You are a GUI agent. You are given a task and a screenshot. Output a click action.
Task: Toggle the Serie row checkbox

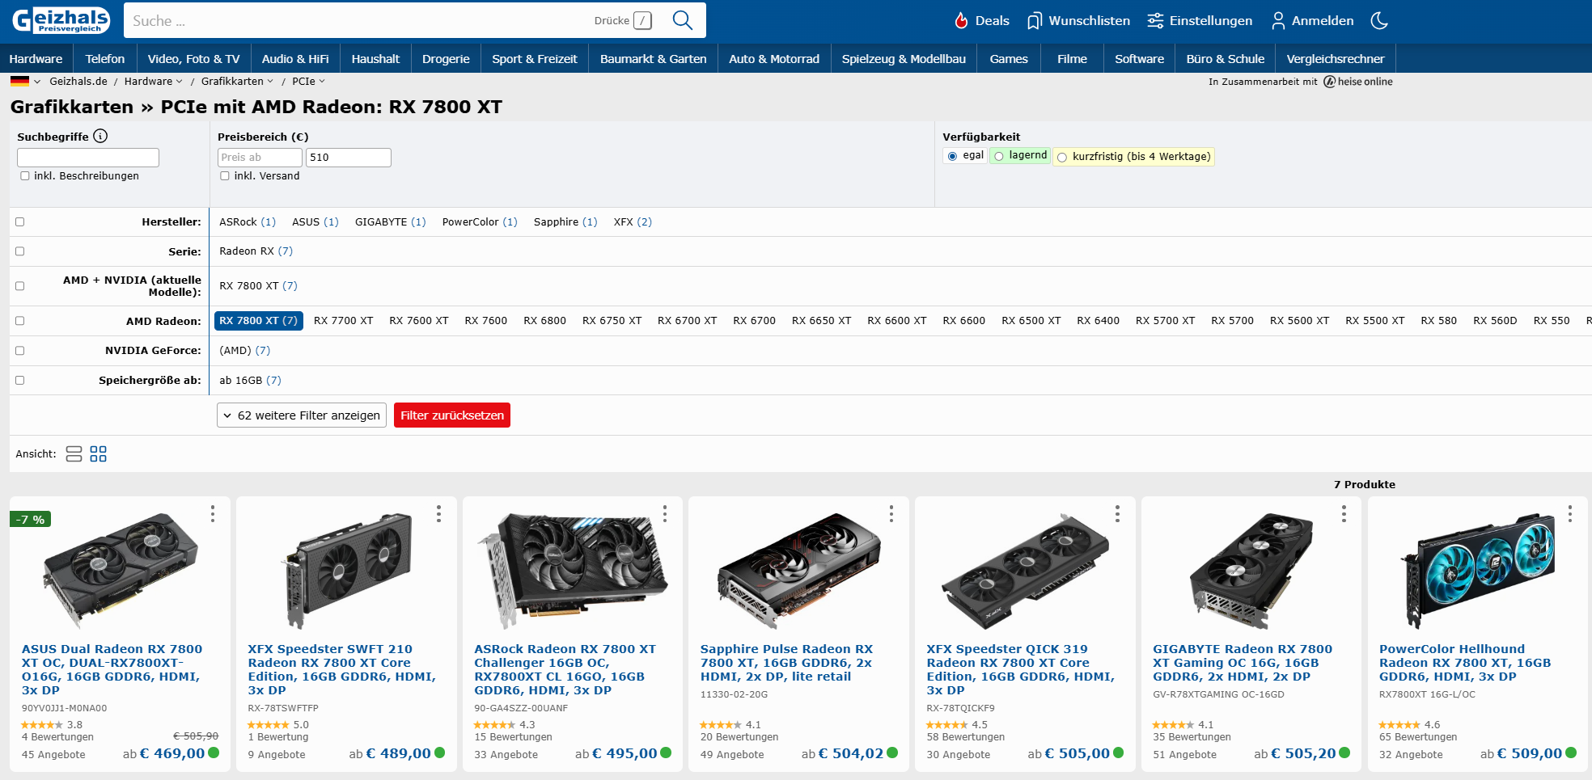point(20,251)
